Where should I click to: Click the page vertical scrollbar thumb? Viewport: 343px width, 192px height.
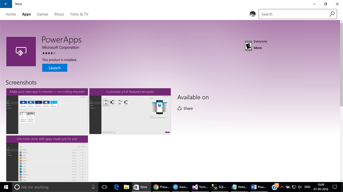coord(341,64)
